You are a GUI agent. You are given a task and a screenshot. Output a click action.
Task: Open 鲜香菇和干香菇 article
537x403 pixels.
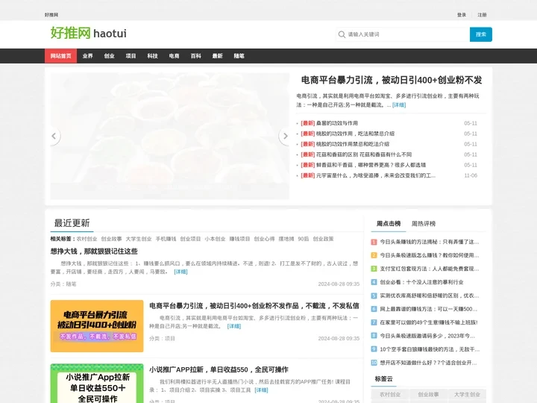pyautogui.click(x=371, y=165)
